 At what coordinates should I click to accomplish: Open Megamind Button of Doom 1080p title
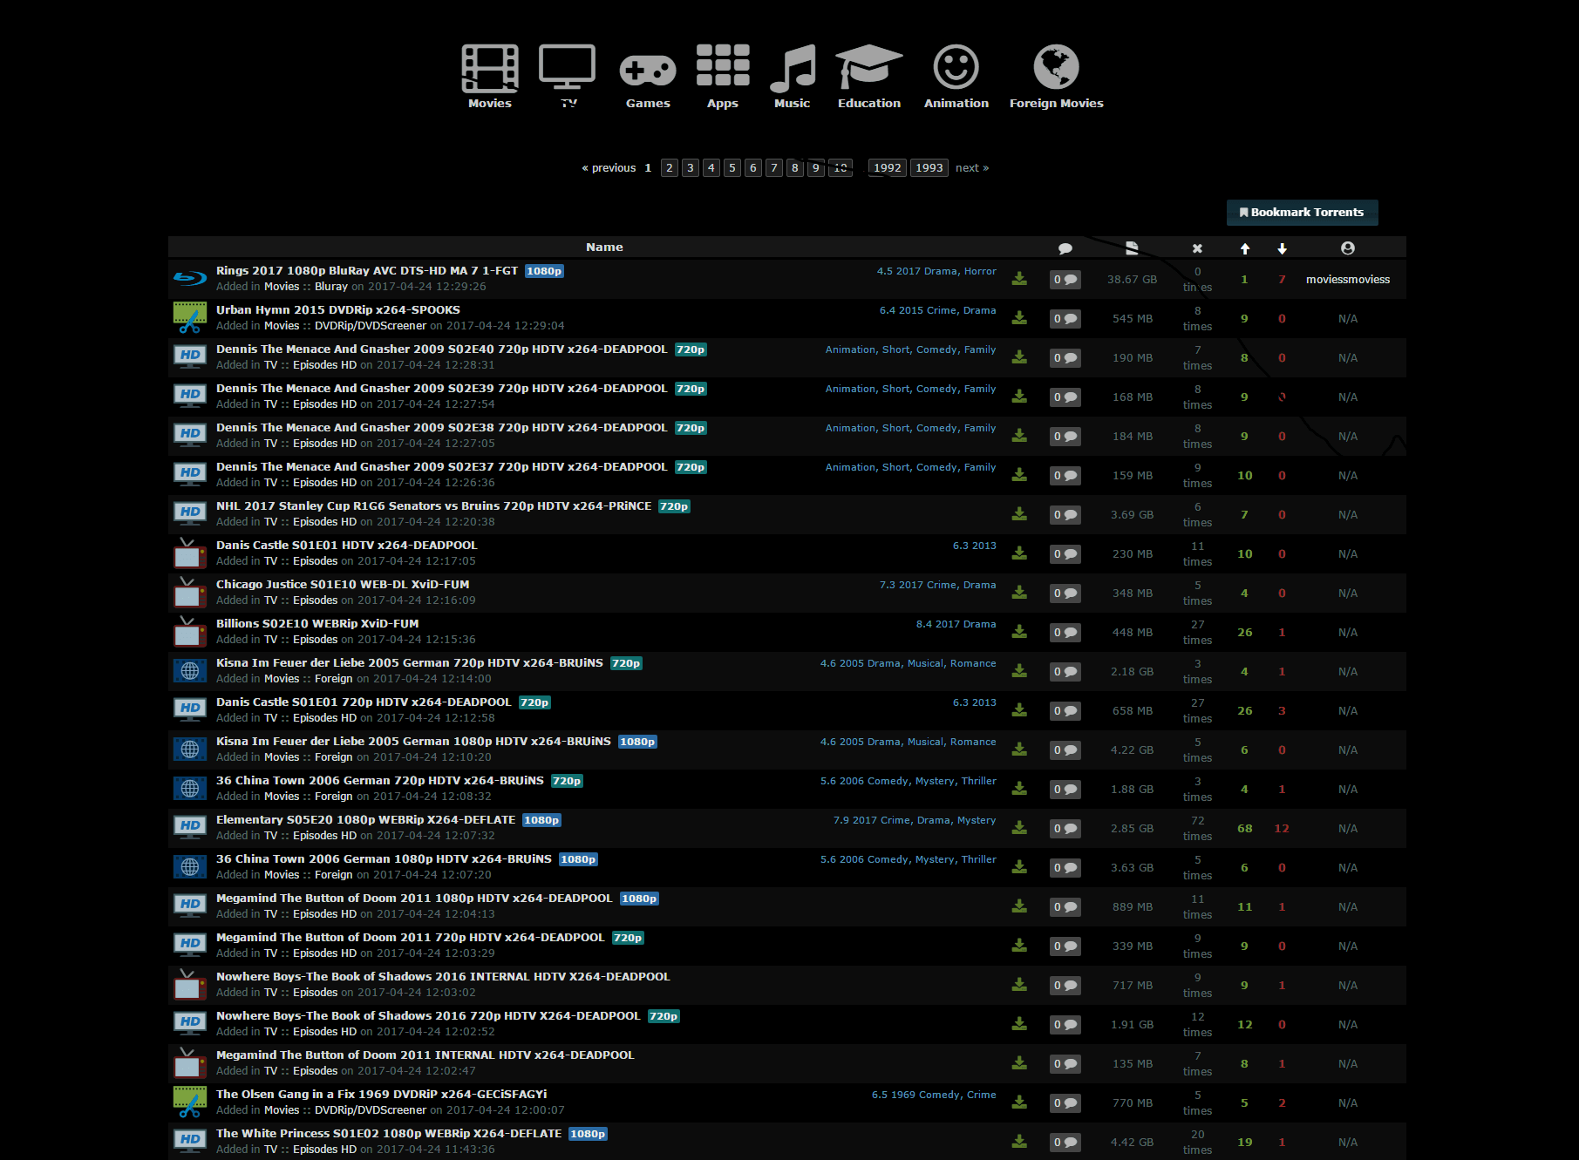(414, 899)
